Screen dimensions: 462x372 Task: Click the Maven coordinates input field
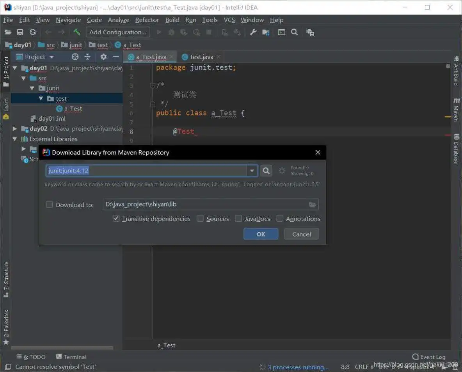pyautogui.click(x=148, y=171)
